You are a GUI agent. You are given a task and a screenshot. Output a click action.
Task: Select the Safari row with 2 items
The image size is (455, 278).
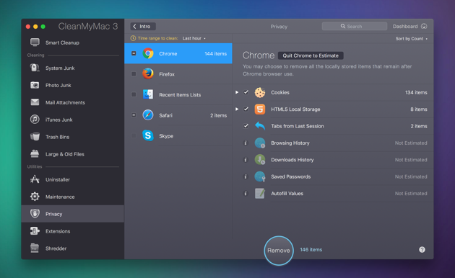pos(178,115)
